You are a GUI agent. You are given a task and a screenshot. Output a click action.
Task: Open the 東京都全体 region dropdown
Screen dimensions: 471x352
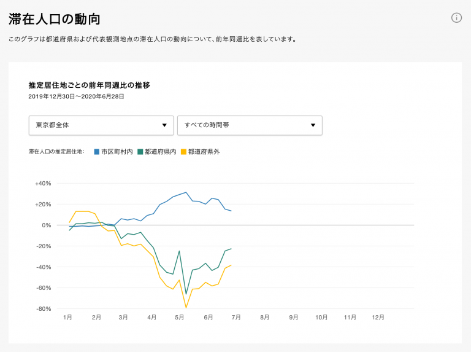(x=101, y=125)
